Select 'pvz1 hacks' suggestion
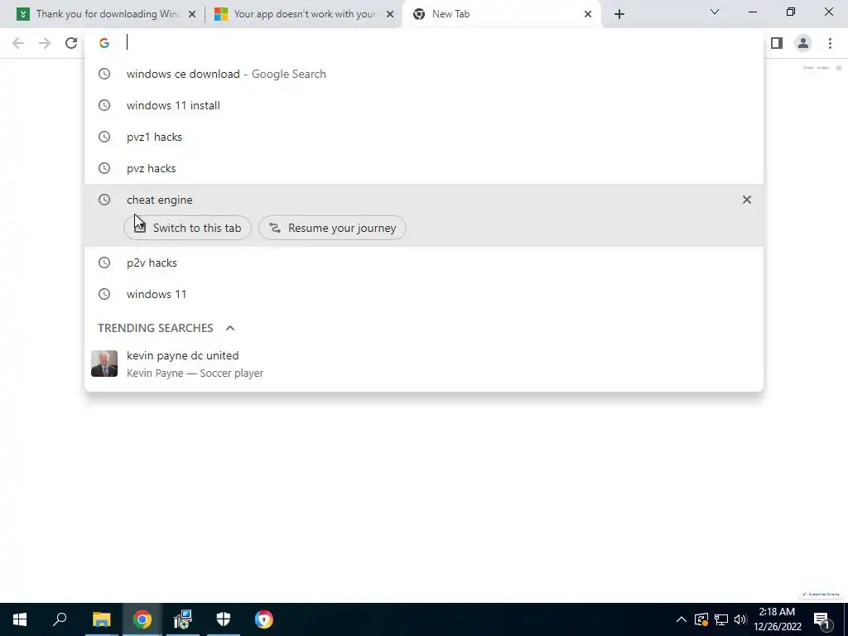This screenshot has width=848, height=636. click(424, 137)
